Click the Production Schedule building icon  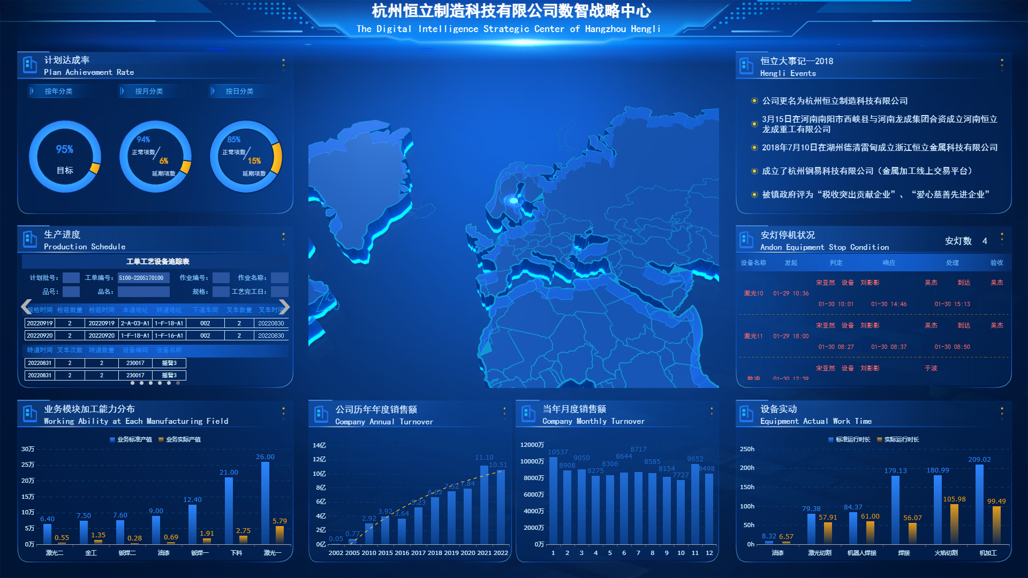[x=30, y=239]
